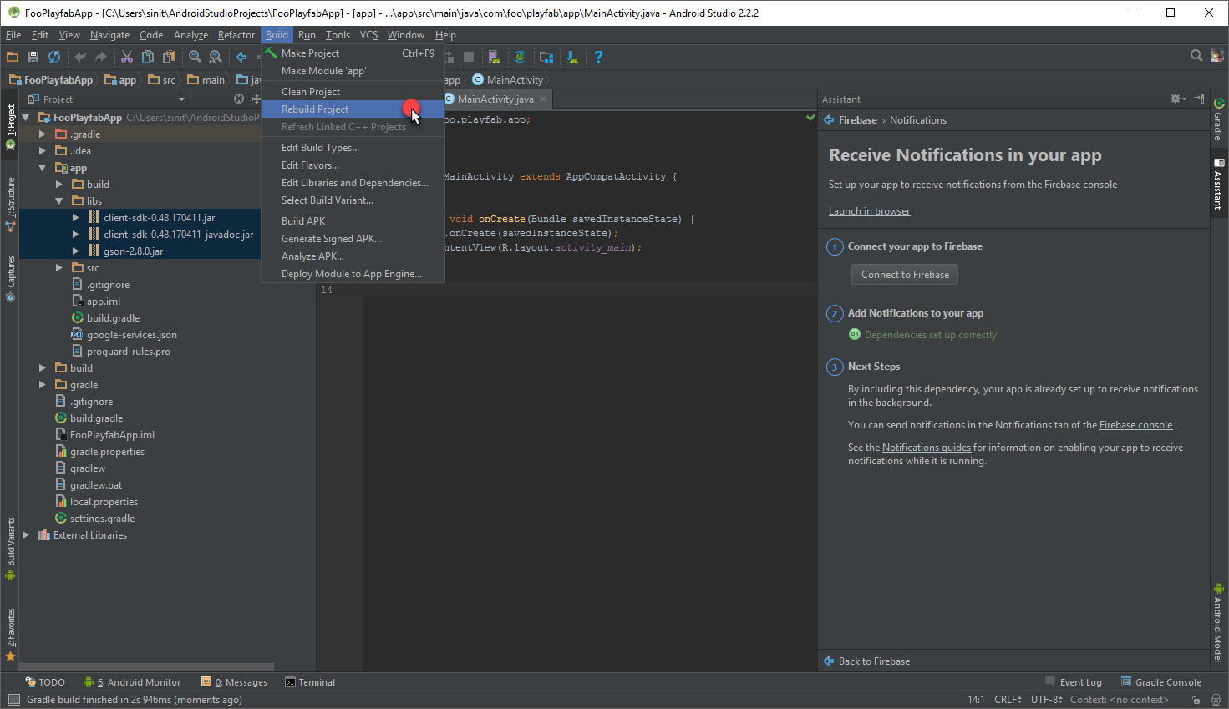
Task: Choose Generate Signed APK menu entry
Action: click(353, 239)
